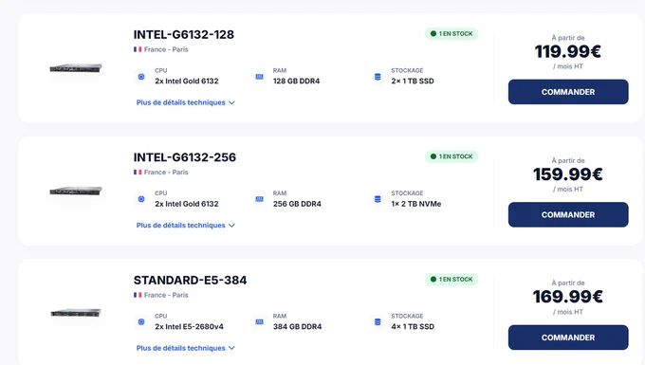Click the CPU icon for INTEL-G6132-256
This screenshot has height=365, width=645.
tap(141, 199)
